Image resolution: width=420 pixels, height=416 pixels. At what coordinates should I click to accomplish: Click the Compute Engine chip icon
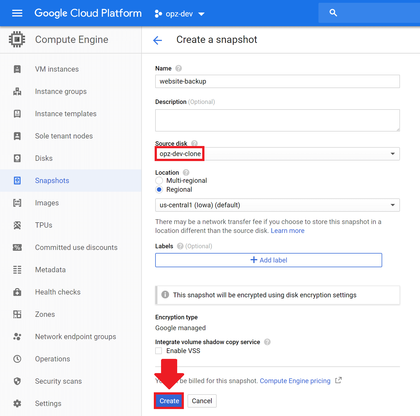coord(17,39)
